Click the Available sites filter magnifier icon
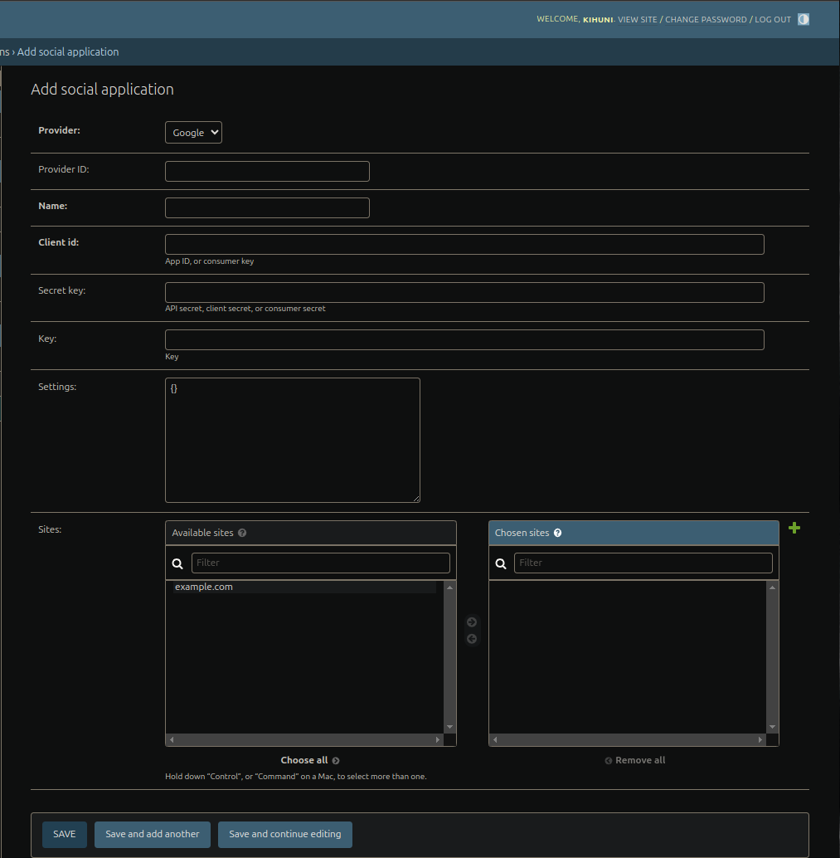Screen dimensions: 840x858 tap(177, 563)
